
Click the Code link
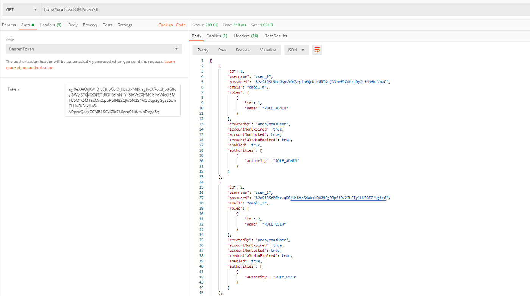point(181,25)
